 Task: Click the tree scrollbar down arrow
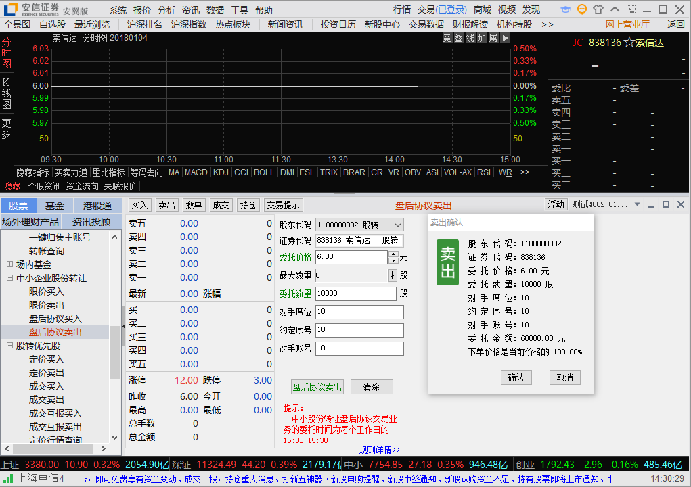(114, 437)
